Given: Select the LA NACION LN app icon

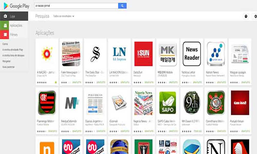Looking at the screenshot, I should (119, 54).
